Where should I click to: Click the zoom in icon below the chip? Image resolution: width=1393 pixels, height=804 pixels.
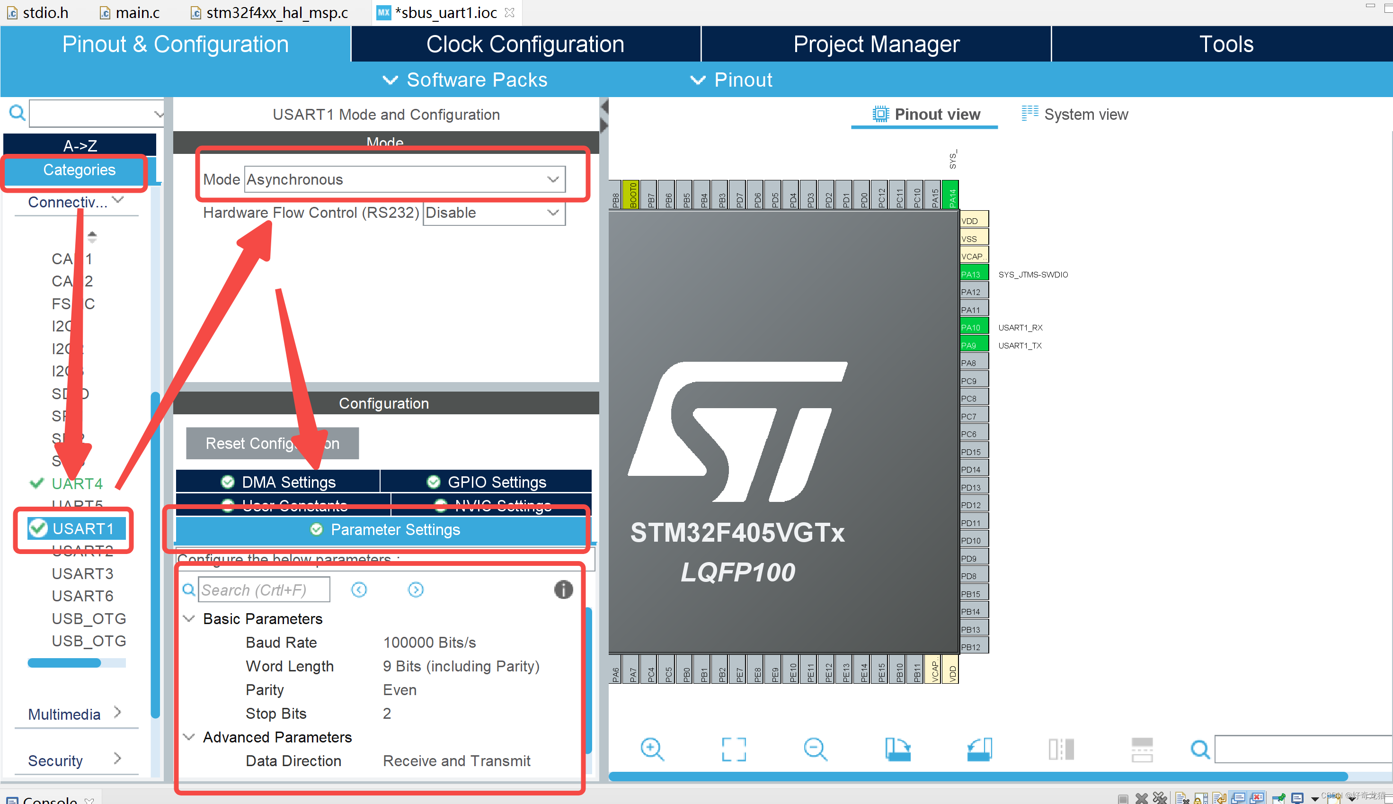pos(652,750)
